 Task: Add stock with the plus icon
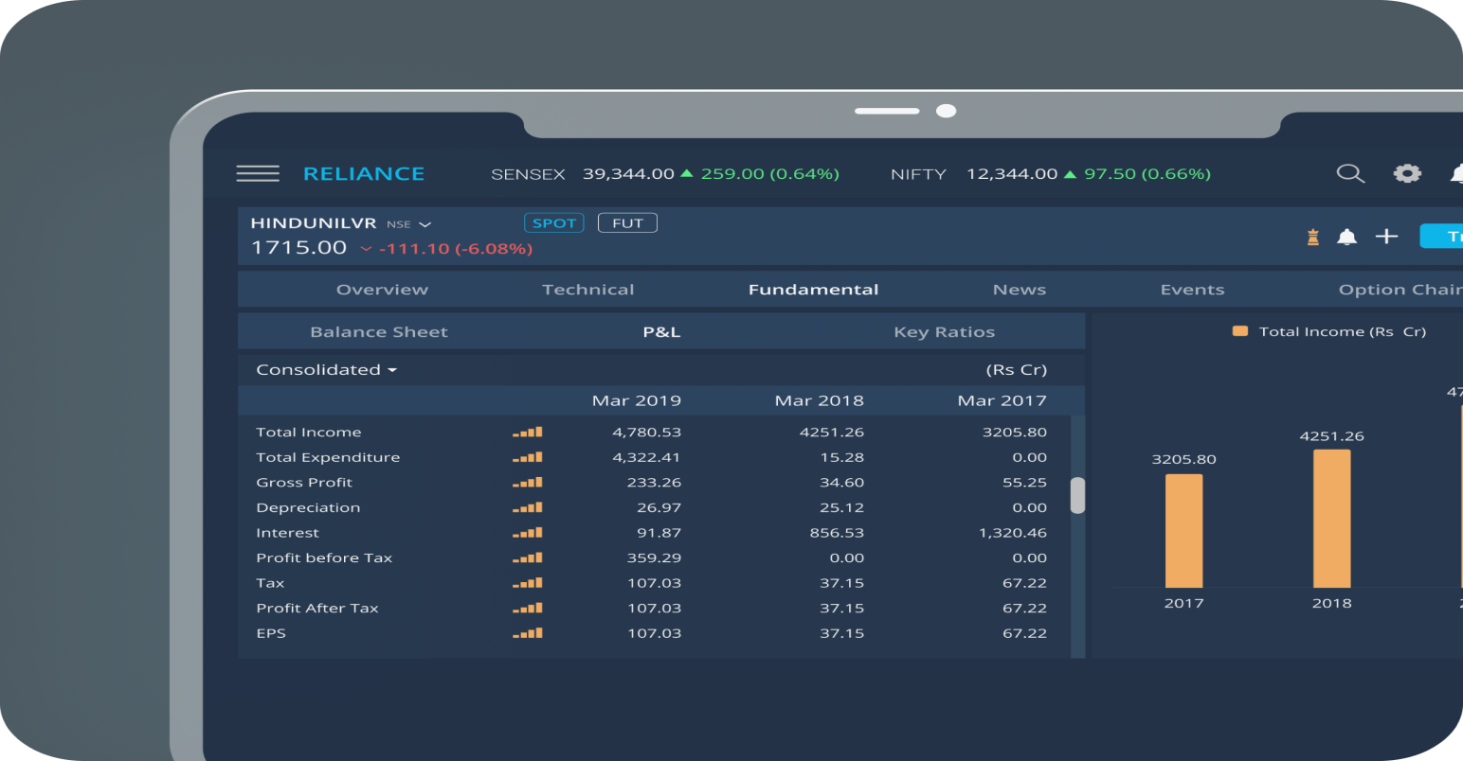click(x=1386, y=237)
